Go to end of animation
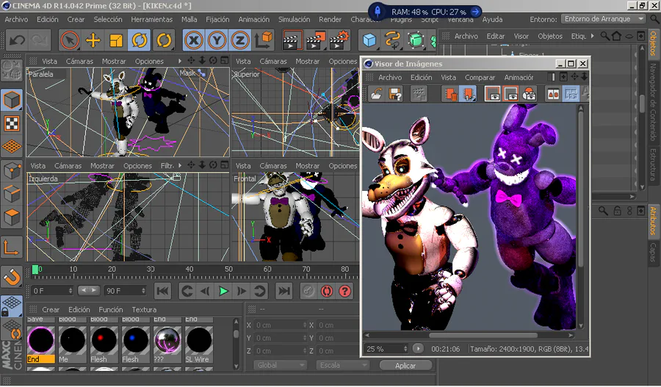 tap(284, 291)
